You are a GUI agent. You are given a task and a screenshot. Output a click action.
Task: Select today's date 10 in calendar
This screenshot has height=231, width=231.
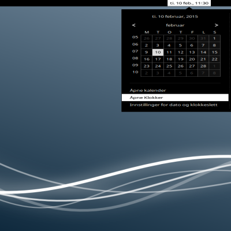(x=158, y=52)
